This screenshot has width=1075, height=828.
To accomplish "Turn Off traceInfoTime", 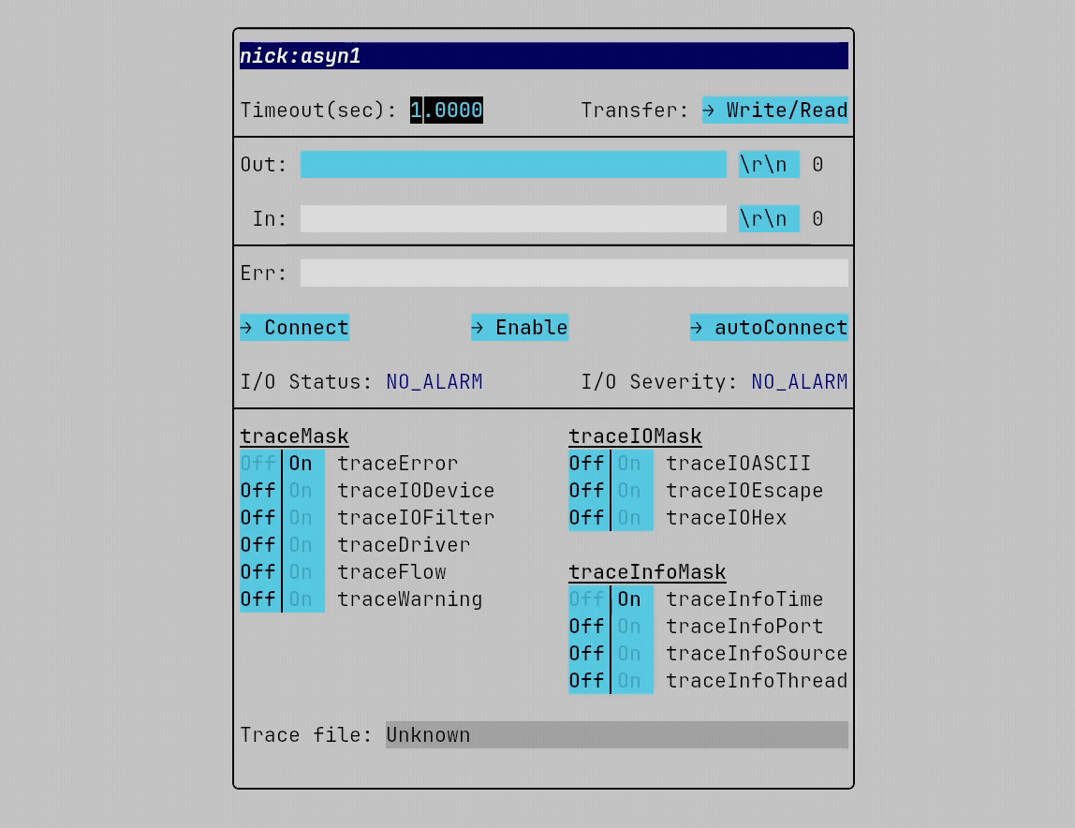I will (588, 599).
